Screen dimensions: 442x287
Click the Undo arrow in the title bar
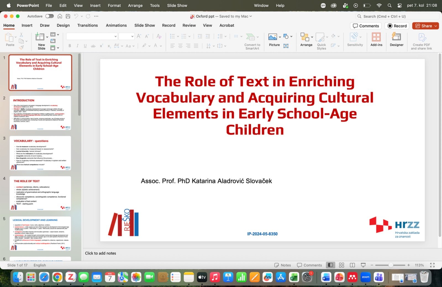(x=76, y=16)
